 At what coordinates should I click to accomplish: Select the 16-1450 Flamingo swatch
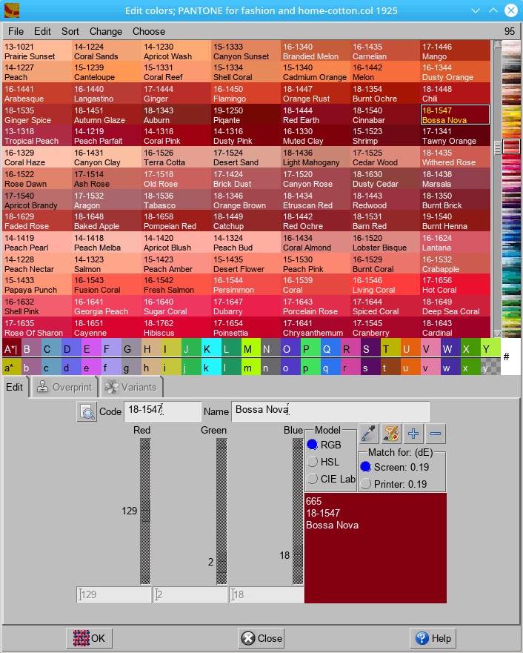pyautogui.click(x=246, y=93)
